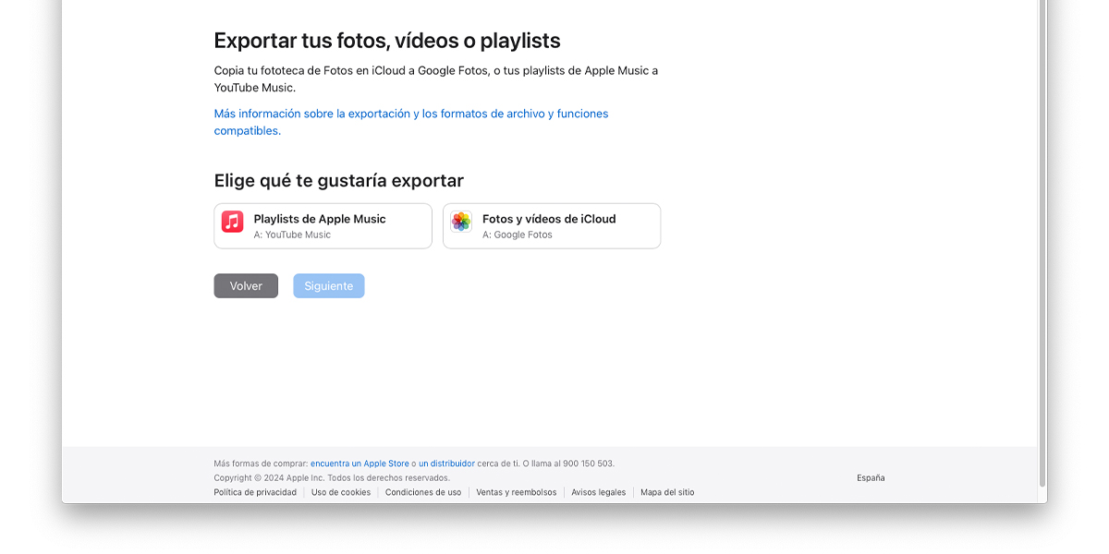Click the "Condiciones de uso" footer link
The width and height of the screenshot is (1109, 554).
point(423,492)
